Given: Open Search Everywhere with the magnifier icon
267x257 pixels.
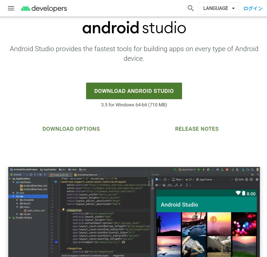Looking at the screenshot, I should 253,169.
